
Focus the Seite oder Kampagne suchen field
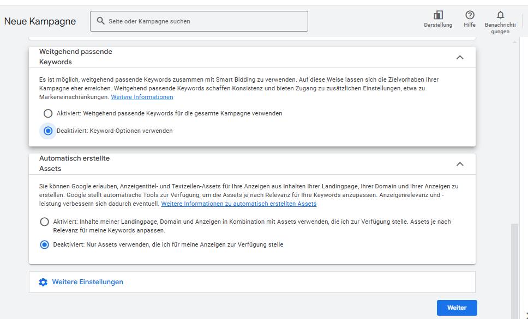(199, 21)
